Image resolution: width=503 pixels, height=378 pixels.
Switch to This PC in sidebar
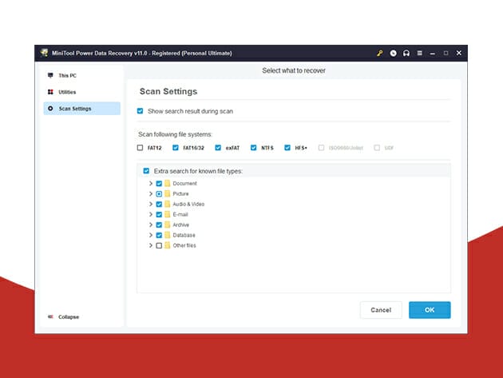[x=67, y=76]
